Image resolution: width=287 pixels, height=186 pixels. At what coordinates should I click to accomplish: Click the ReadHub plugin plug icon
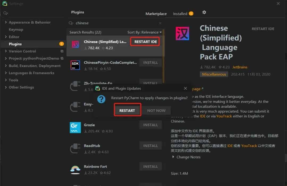pos(75,148)
